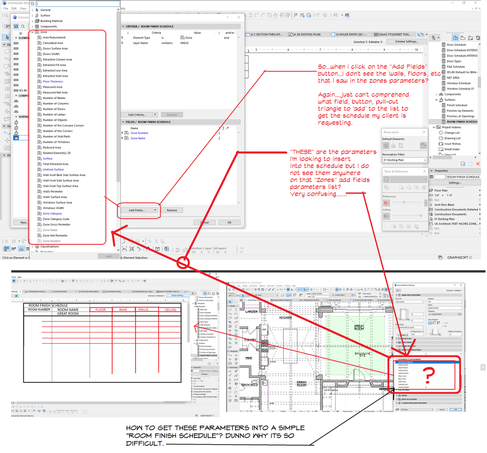Click the Move Reference icon in Trace panel
This screenshot has width=487, height=453.
point(402,187)
